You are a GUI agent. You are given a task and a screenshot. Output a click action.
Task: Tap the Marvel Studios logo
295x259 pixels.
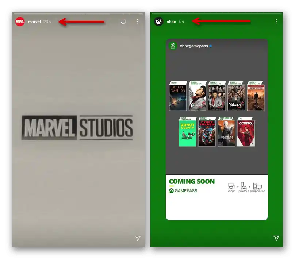[77, 128]
